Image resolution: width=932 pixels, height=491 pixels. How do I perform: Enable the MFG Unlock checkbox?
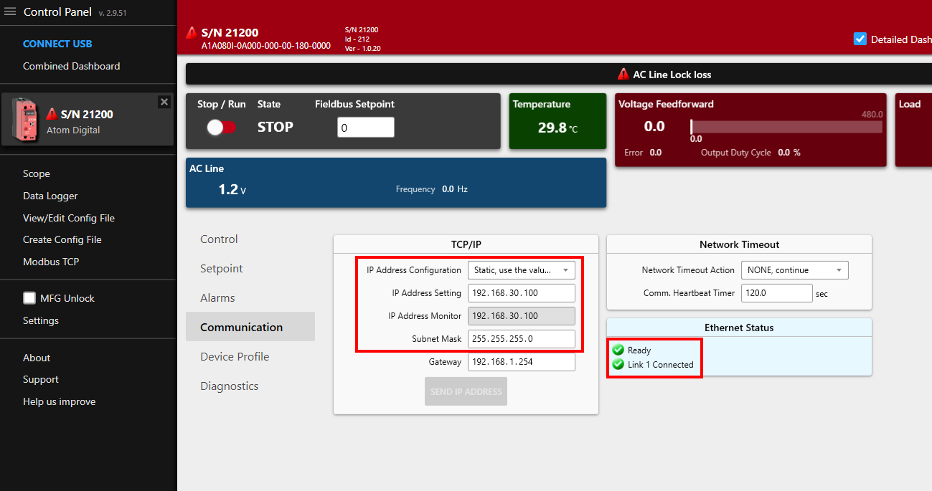coord(29,298)
